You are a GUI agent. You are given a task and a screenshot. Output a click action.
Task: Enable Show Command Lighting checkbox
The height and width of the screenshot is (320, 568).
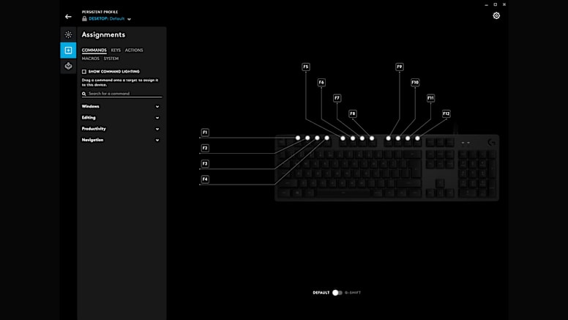tap(84, 72)
